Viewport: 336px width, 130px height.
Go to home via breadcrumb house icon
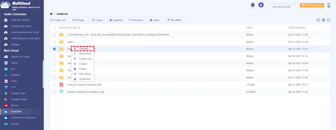point(51,14)
